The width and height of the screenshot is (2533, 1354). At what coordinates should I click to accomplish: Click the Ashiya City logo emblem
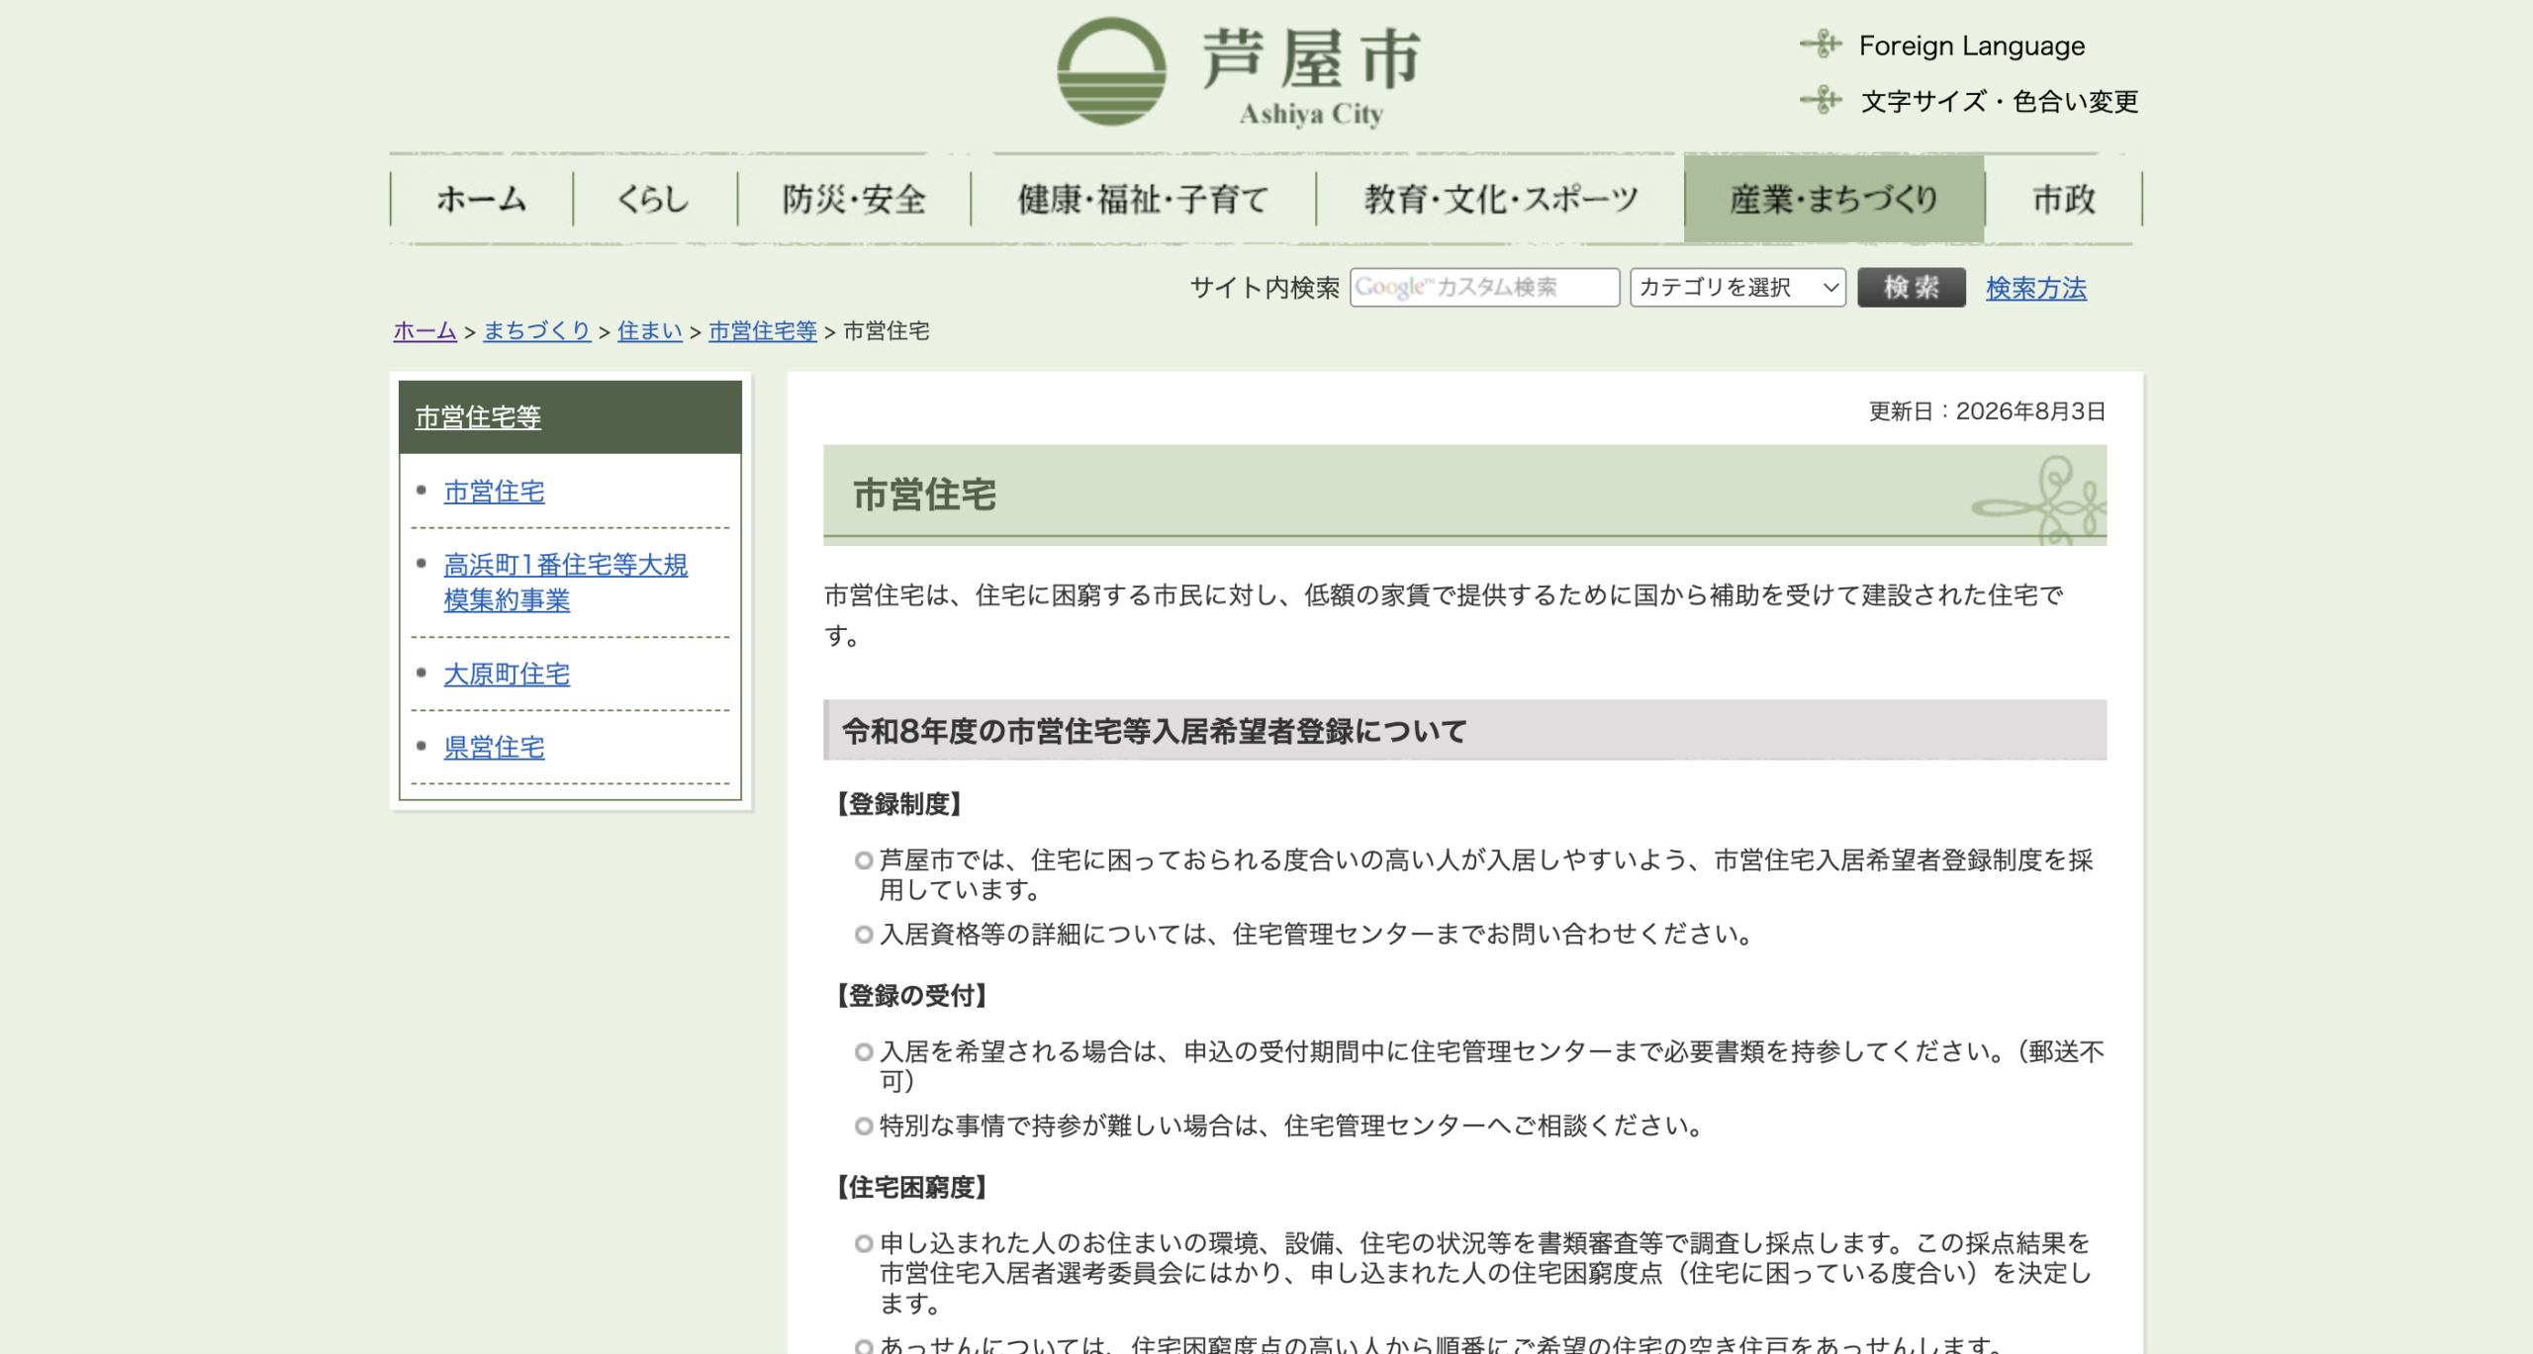pyautogui.click(x=1111, y=71)
